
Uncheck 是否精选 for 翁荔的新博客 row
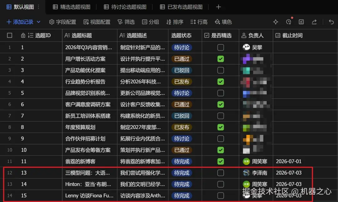(x=221, y=161)
